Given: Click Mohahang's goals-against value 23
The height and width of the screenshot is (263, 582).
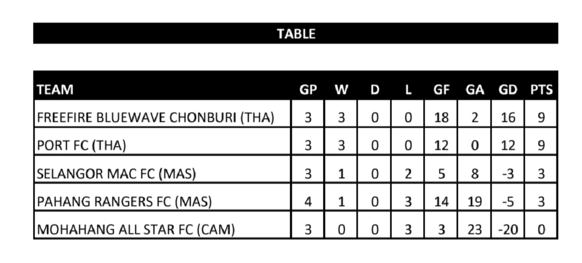Looking at the screenshot, I should tap(474, 230).
